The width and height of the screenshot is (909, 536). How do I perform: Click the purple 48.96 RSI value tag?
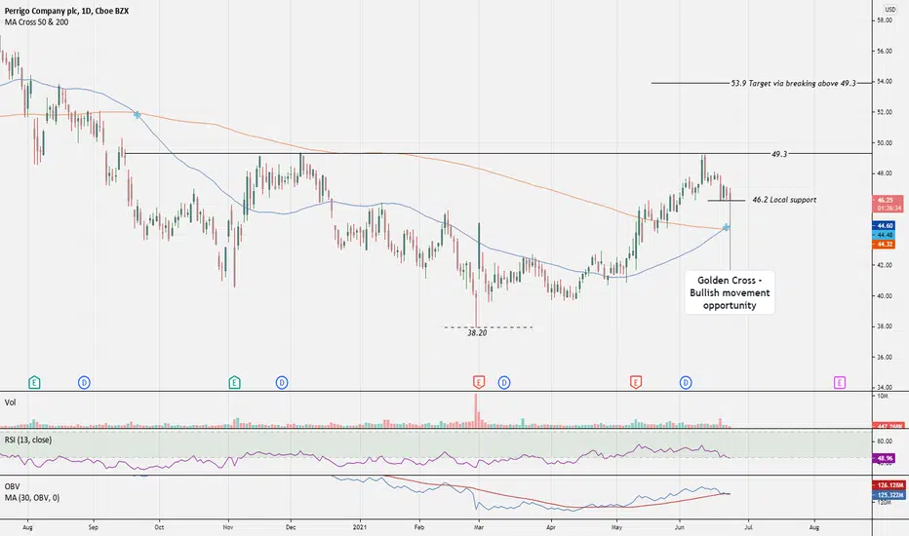click(x=884, y=458)
